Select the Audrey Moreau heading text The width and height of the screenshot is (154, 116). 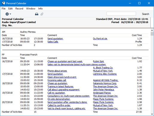pyautogui.click(x=28, y=32)
